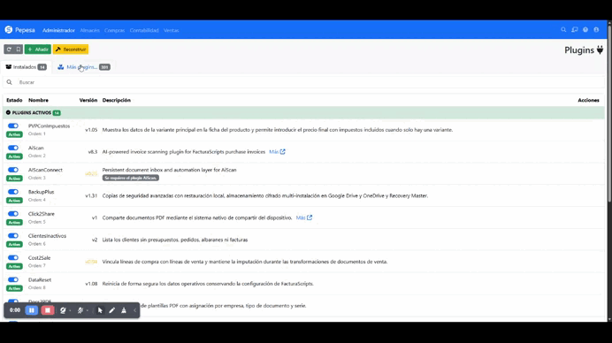Open the Almacén menu
The image size is (612, 343).
click(x=90, y=30)
